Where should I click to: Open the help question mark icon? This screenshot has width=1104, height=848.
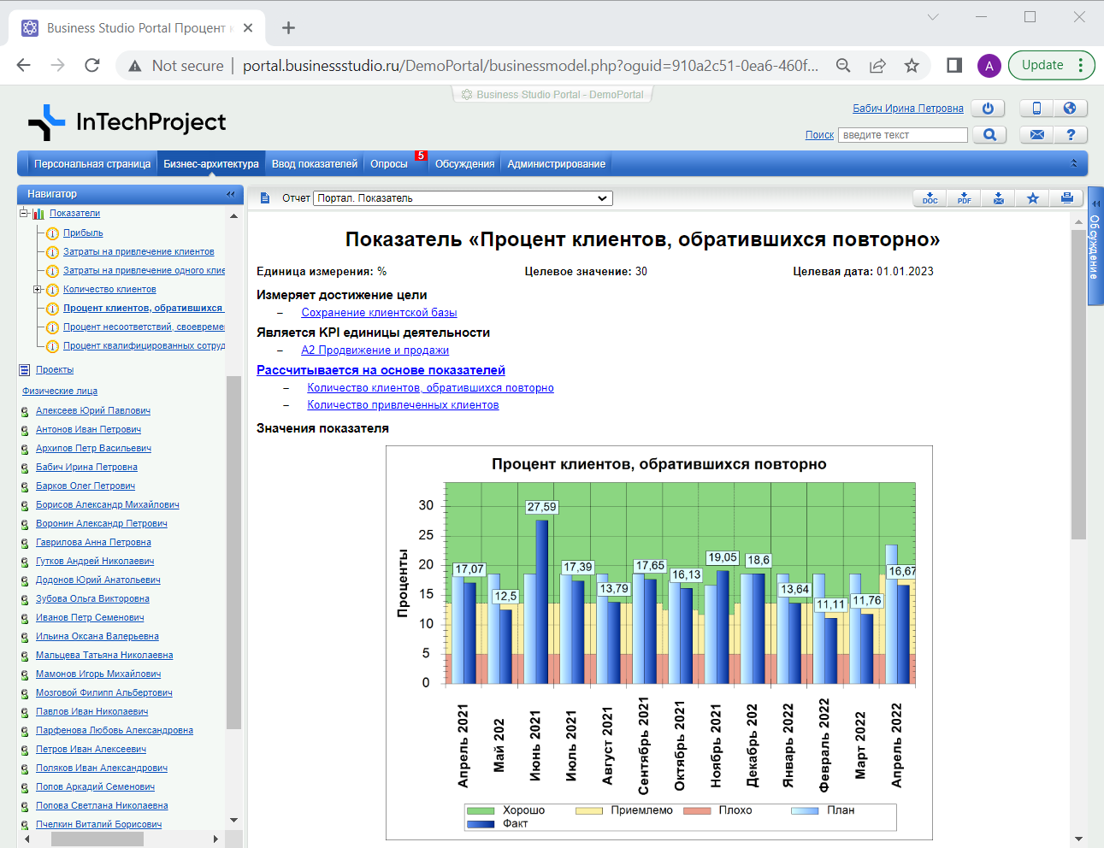click(x=1070, y=135)
